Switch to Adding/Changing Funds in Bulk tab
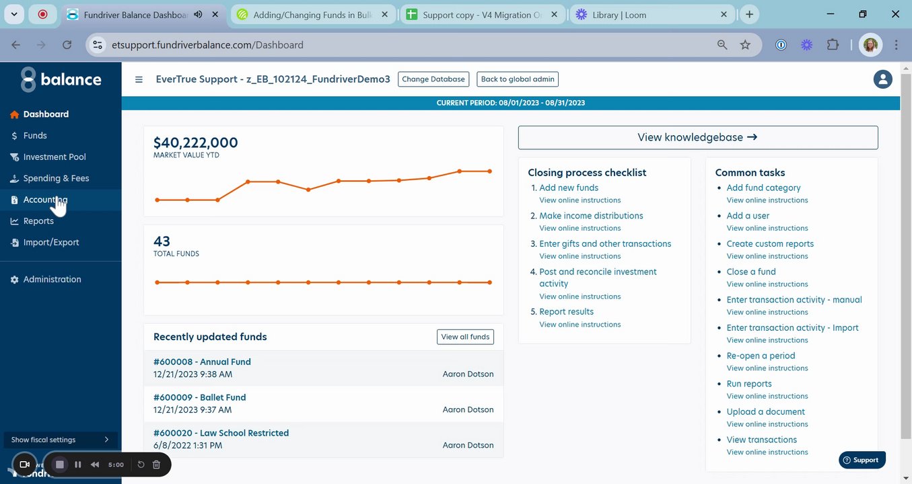912x484 pixels. tap(312, 15)
